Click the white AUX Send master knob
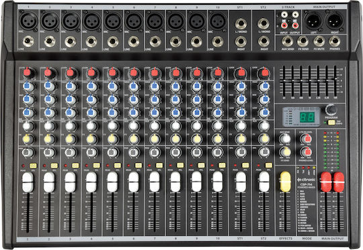Viewport: 363px width, 250px height. [285, 139]
